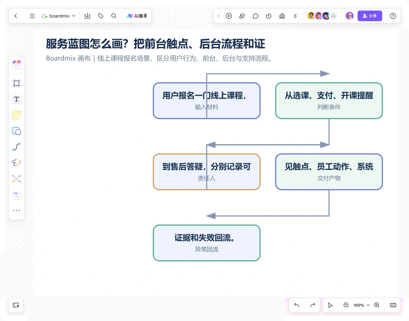Screen dimensions: 409x321
Task: Select the yellow sticky note tool
Action: [16, 115]
